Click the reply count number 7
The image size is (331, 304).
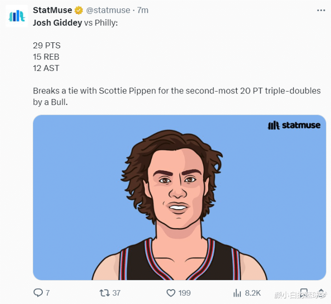[48, 293]
